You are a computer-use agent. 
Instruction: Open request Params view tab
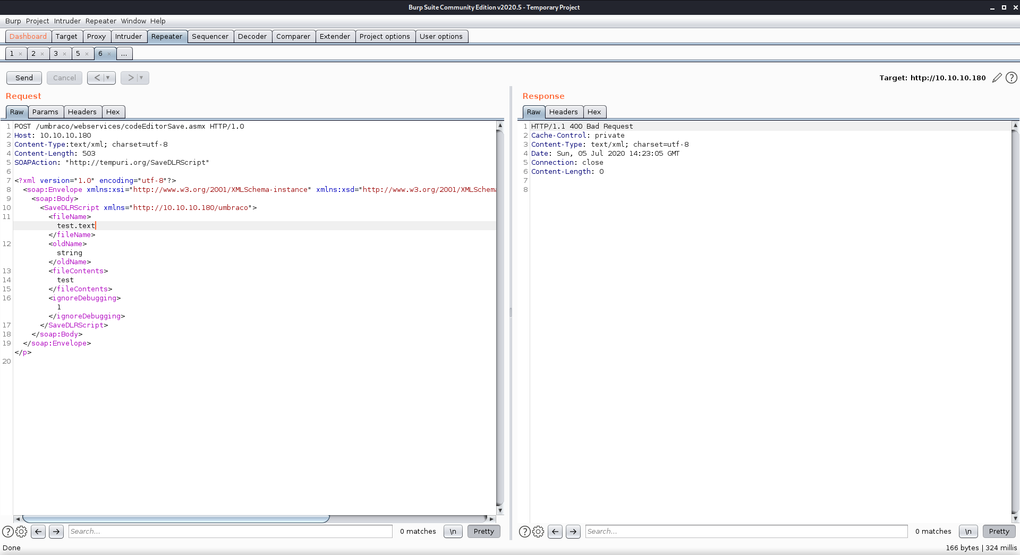tap(45, 112)
